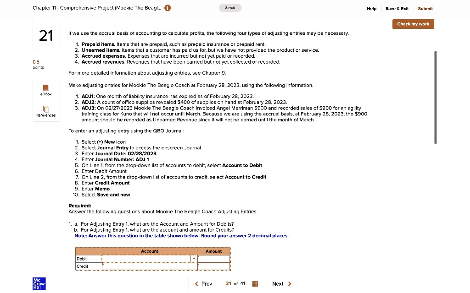Click the 21 of 41 page indicator
The image size is (470, 293).
coord(236,283)
